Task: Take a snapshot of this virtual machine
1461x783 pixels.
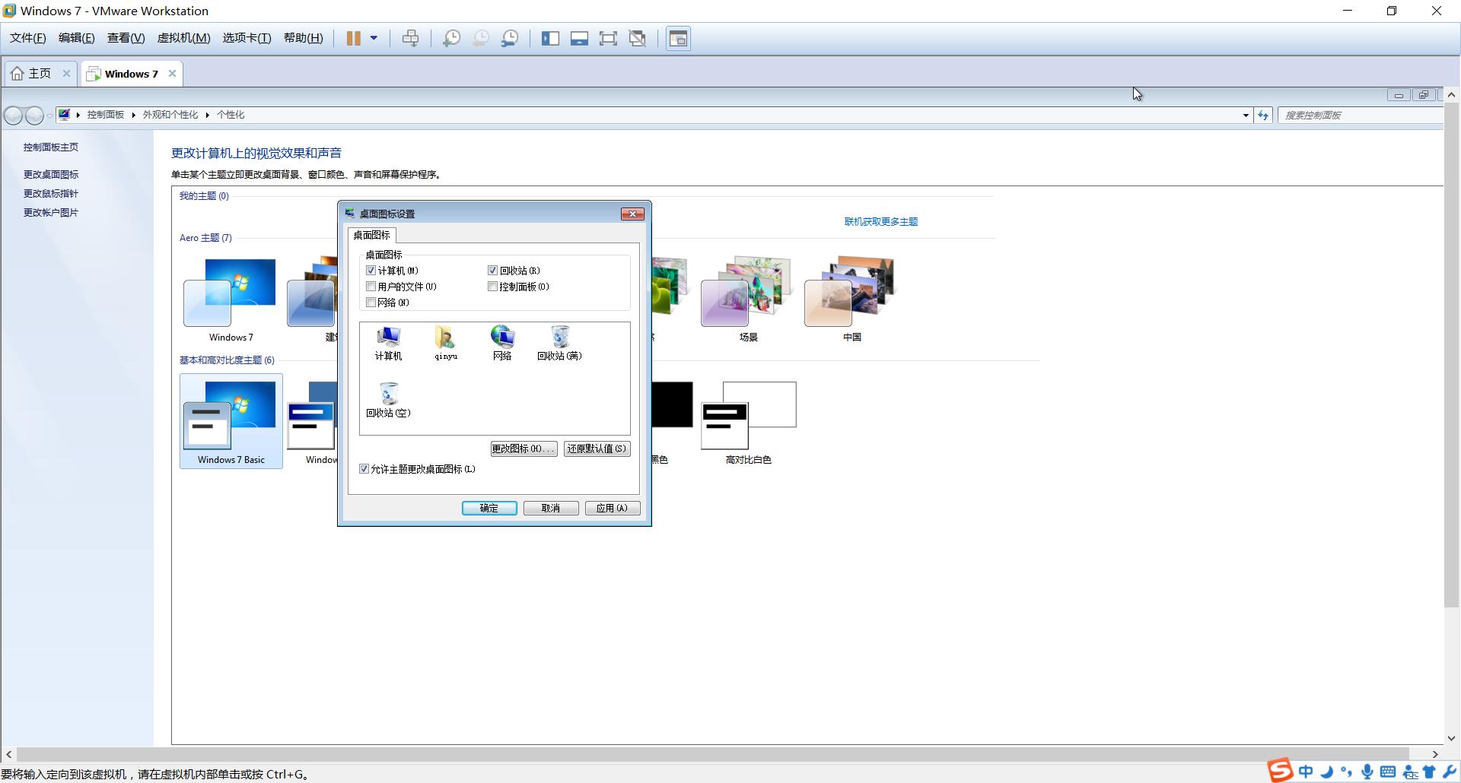Action: tap(451, 38)
